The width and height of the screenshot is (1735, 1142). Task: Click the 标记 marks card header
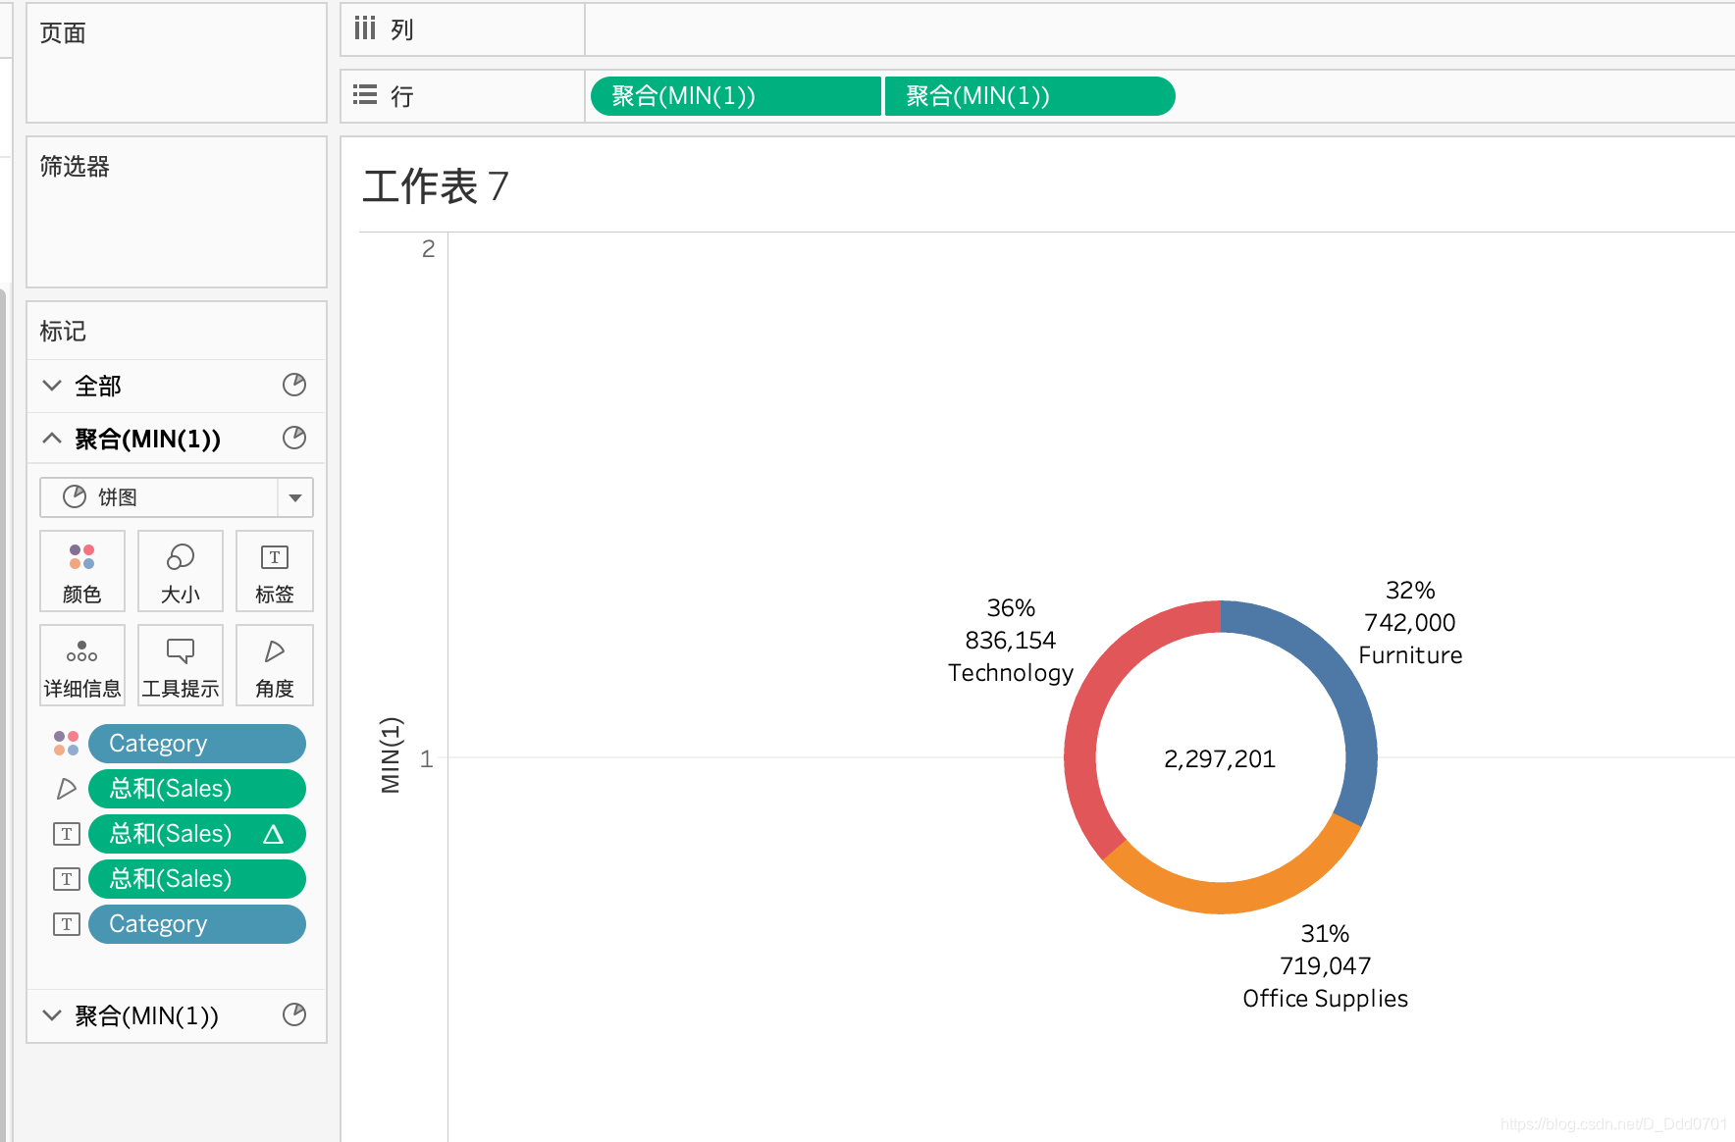[x=63, y=332]
